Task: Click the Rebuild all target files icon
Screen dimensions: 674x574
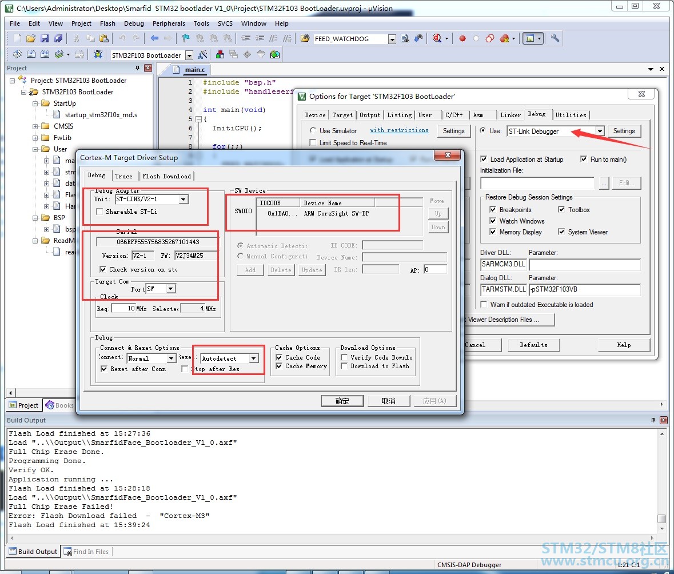Action: point(45,54)
